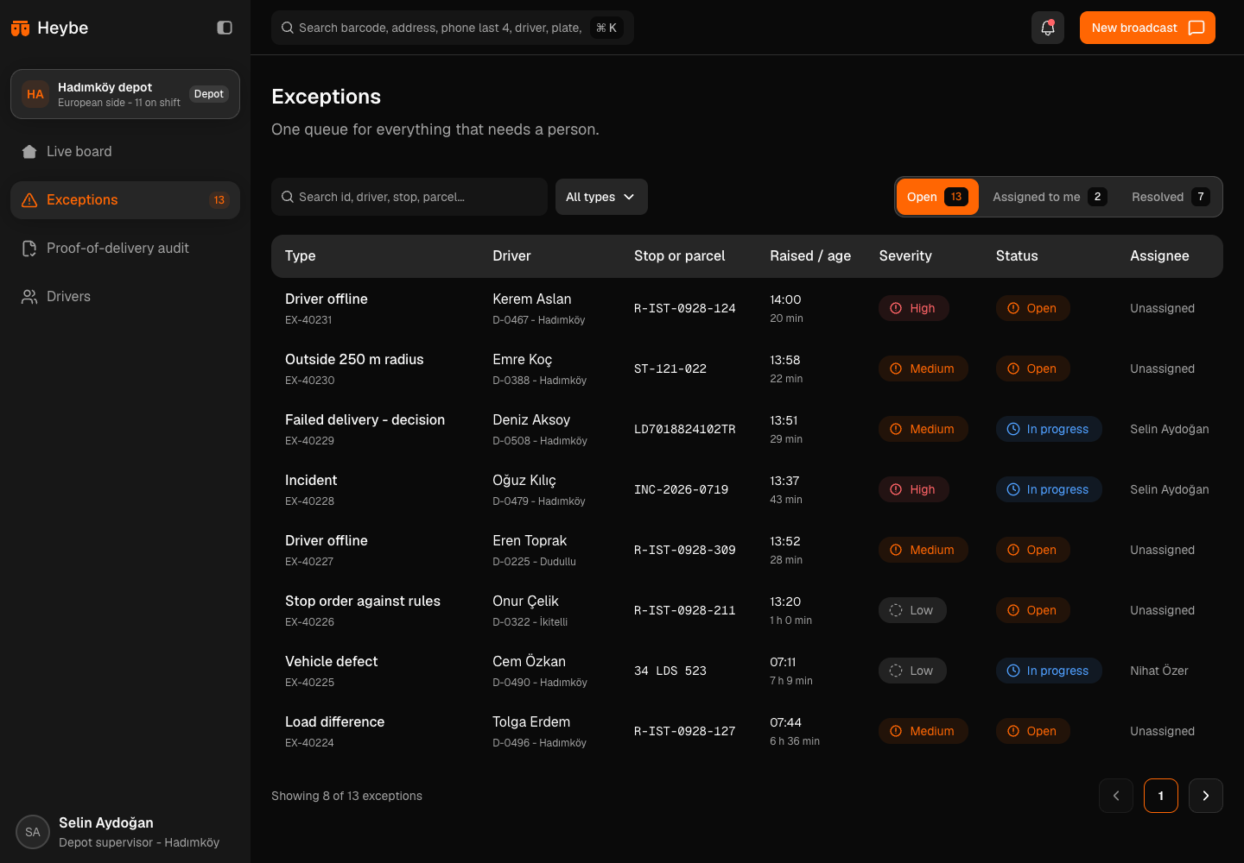The image size is (1244, 863).
Task: Click the Open status badge for EX-40224
Action: pos(1033,731)
